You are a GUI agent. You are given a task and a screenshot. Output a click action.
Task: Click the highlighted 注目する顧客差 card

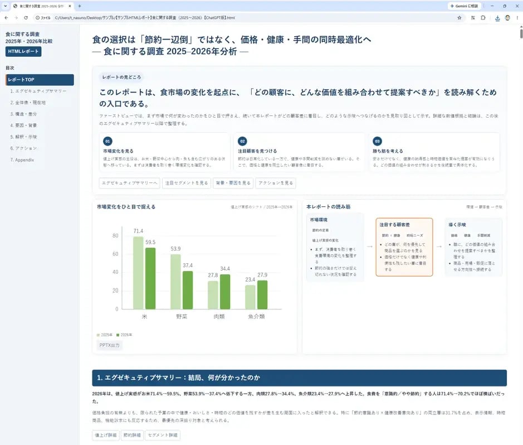coord(404,247)
